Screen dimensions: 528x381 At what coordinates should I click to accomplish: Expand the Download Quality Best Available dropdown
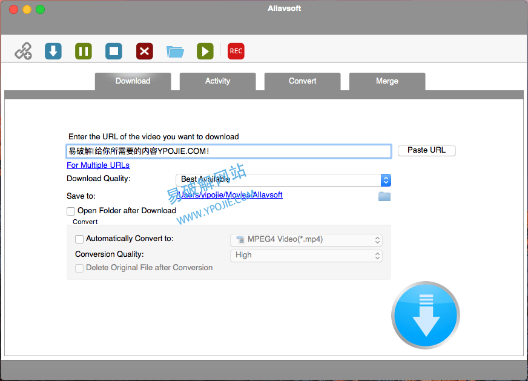pos(283,180)
